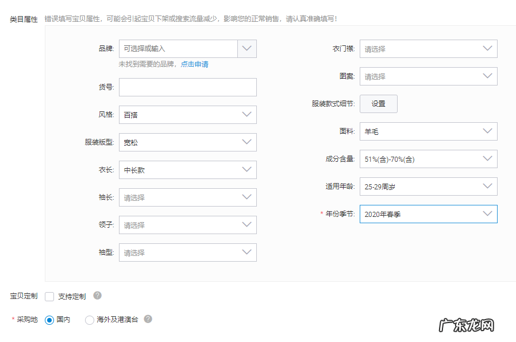The image size is (516, 342).
Task: Click the 设置 button for 服装款式细节
Action: click(378, 103)
